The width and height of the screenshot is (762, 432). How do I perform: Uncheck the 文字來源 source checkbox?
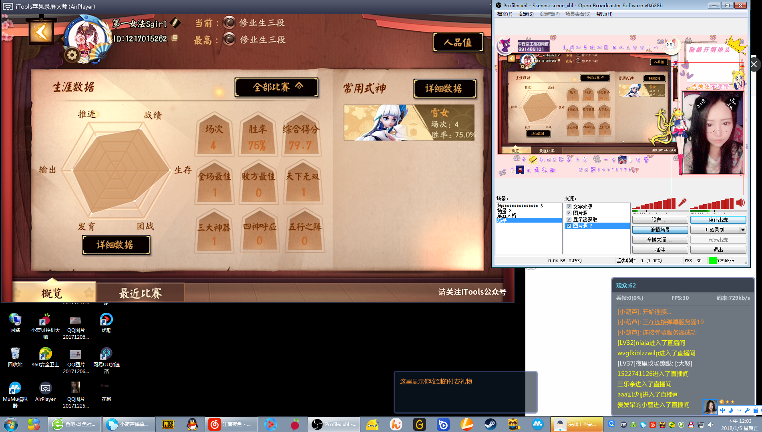pos(569,207)
